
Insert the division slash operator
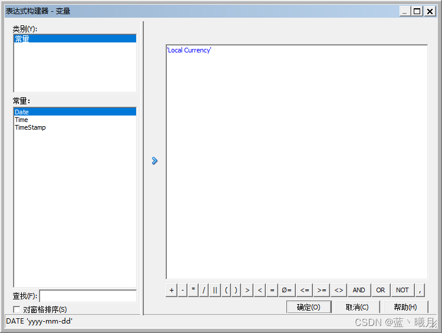tap(204, 290)
